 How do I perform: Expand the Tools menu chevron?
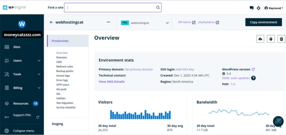(x=39, y=74)
